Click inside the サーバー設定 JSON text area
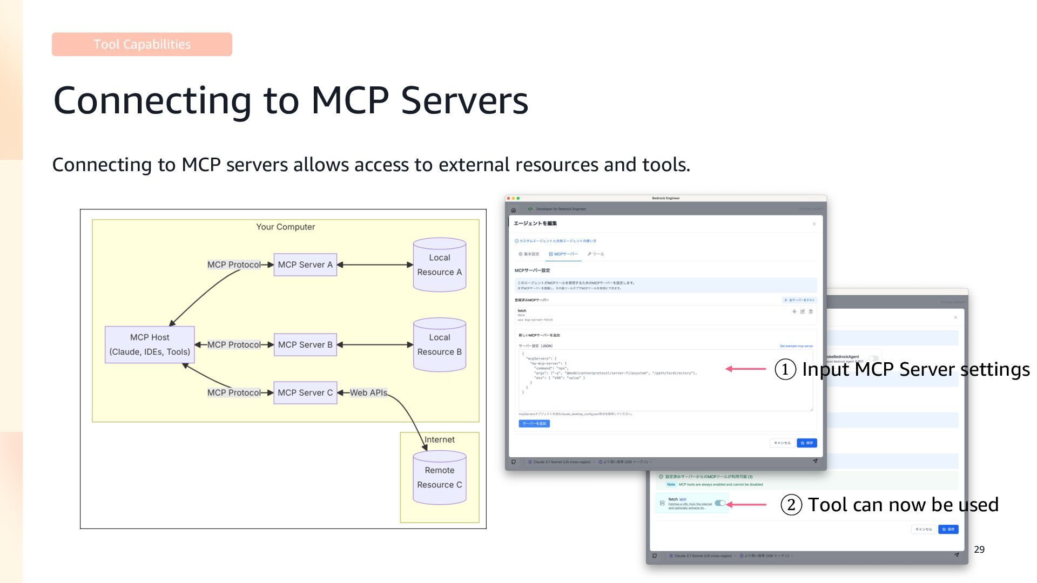 (x=665, y=380)
